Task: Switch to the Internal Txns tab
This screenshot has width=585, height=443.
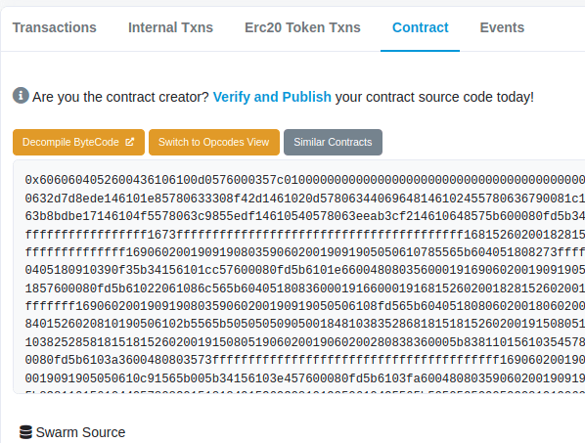Action: pos(170,27)
